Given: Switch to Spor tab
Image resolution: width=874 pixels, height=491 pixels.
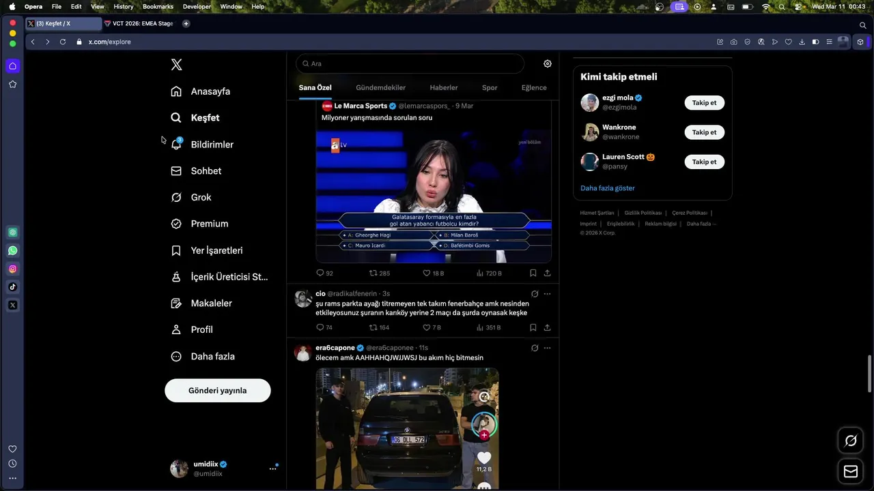Looking at the screenshot, I should 490,87.
